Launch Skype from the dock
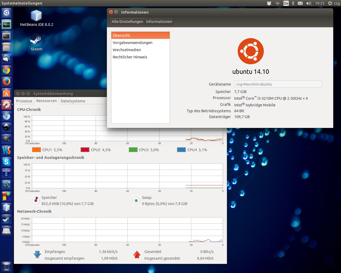Viewport: 341px width, 273px height. tap(6, 162)
